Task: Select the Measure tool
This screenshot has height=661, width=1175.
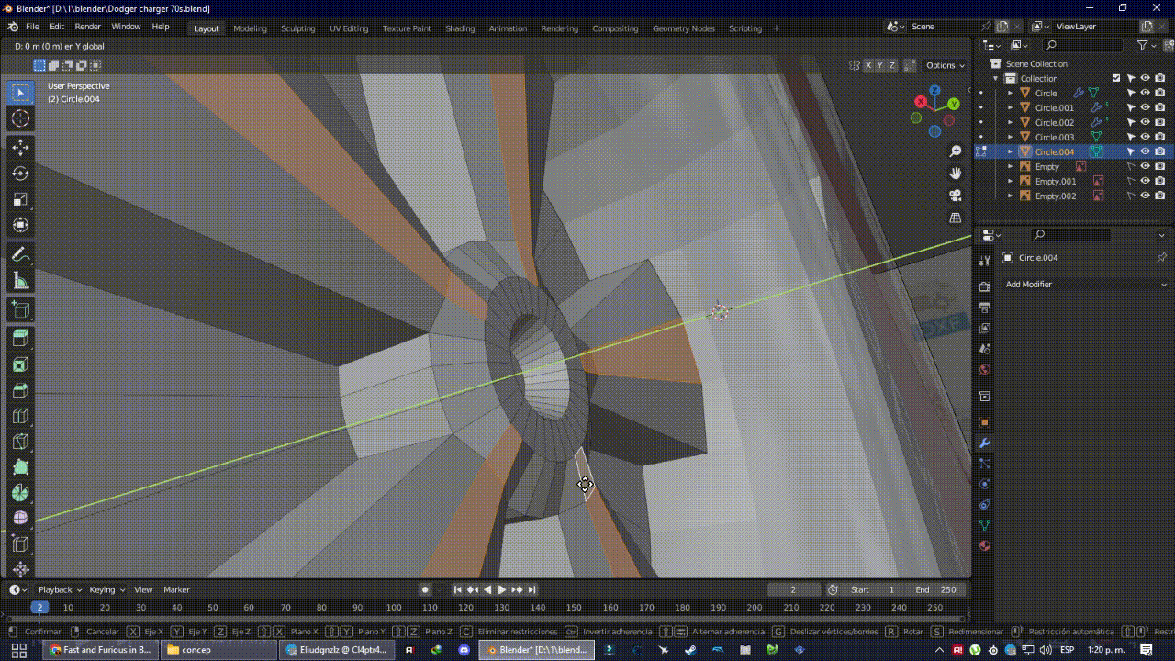Action: (20, 280)
